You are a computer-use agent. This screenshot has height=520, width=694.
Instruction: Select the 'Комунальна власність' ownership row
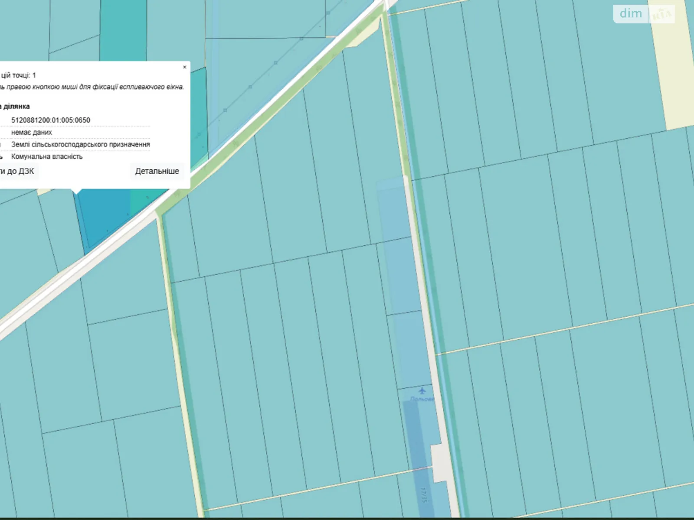point(47,157)
